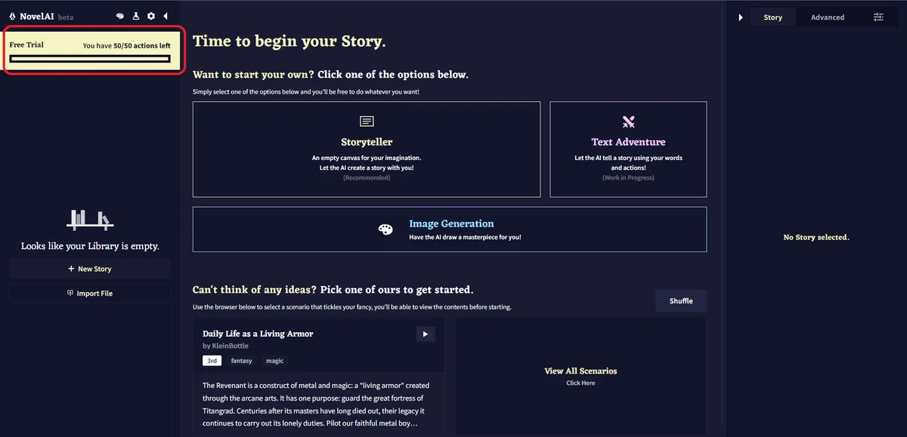Click the Daily Life as a Living Armor title
Image resolution: width=907 pixels, height=437 pixels.
tap(258, 334)
